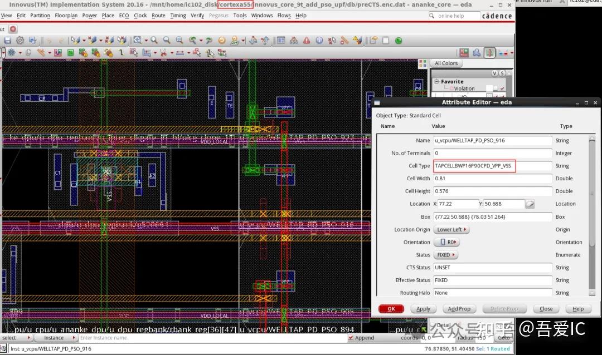Click the green circle toolbar icon
This screenshot has width=602, height=355.
click(x=399, y=41)
